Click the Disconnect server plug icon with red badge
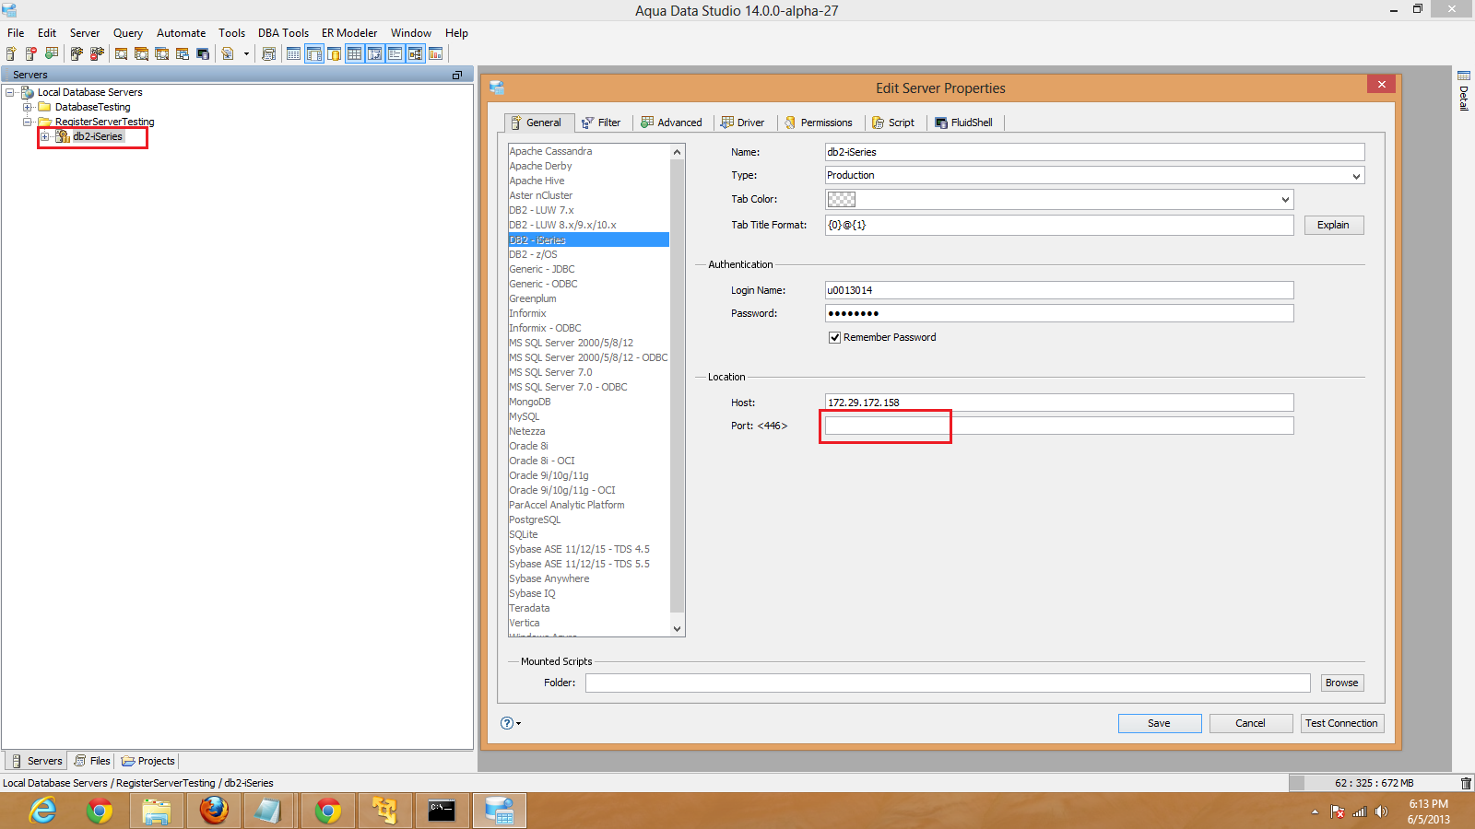The width and height of the screenshot is (1475, 829). (97, 53)
